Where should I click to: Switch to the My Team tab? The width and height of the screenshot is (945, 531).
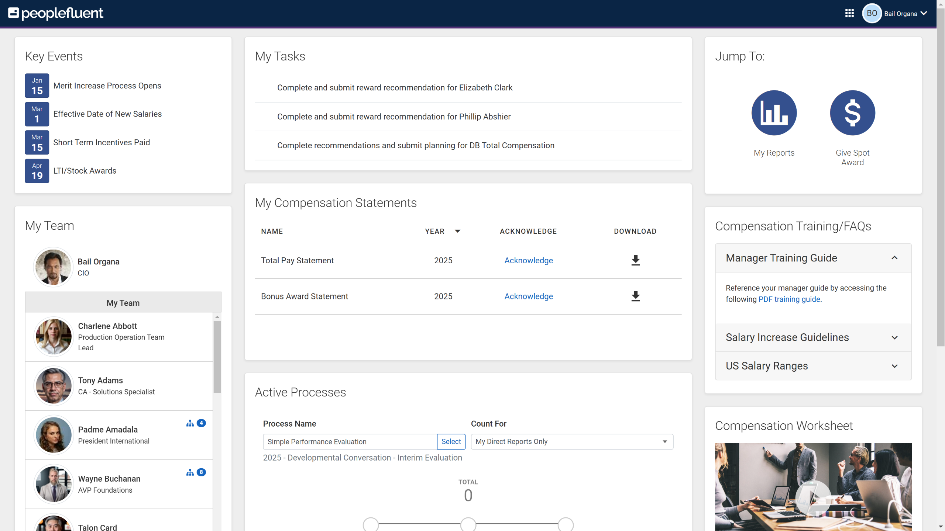[123, 302]
